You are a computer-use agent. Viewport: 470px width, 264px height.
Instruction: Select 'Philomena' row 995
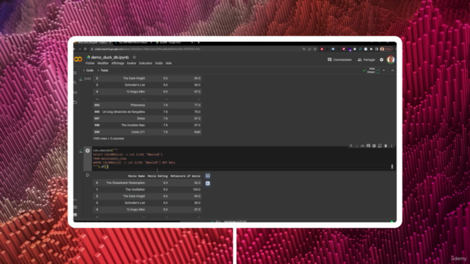click(x=137, y=105)
